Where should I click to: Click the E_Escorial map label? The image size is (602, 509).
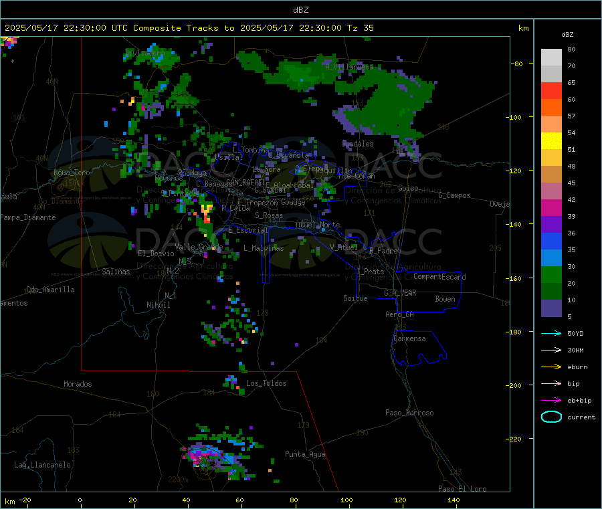click(x=248, y=230)
